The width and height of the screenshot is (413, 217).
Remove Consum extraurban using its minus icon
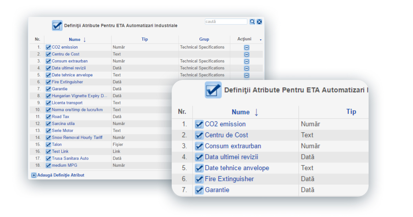(246, 61)
